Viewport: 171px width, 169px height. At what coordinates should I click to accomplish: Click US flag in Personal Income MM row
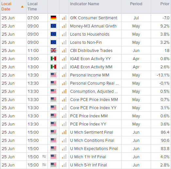click(x=53, y=75)
